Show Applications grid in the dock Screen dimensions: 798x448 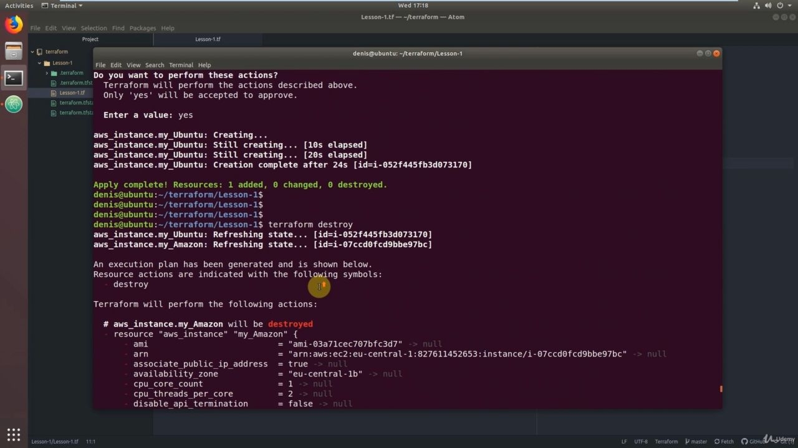[x=14, y=434]
